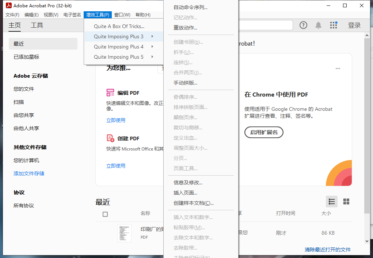Switch to the 工具 tab
The image size is (373, 258).
[37, 25]
